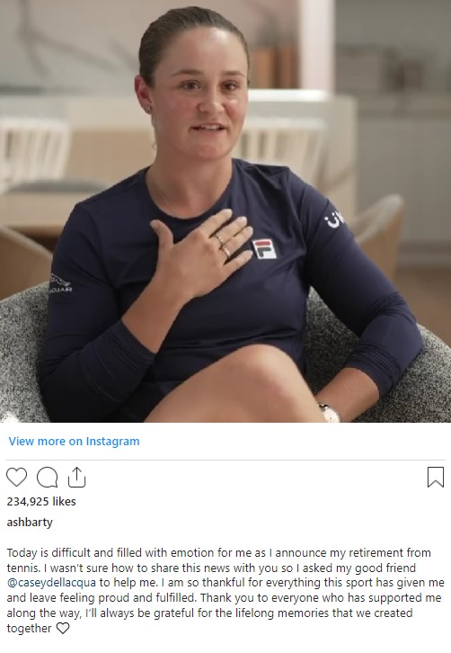Click the heart emoji ending the caption

tap(63, 628)
